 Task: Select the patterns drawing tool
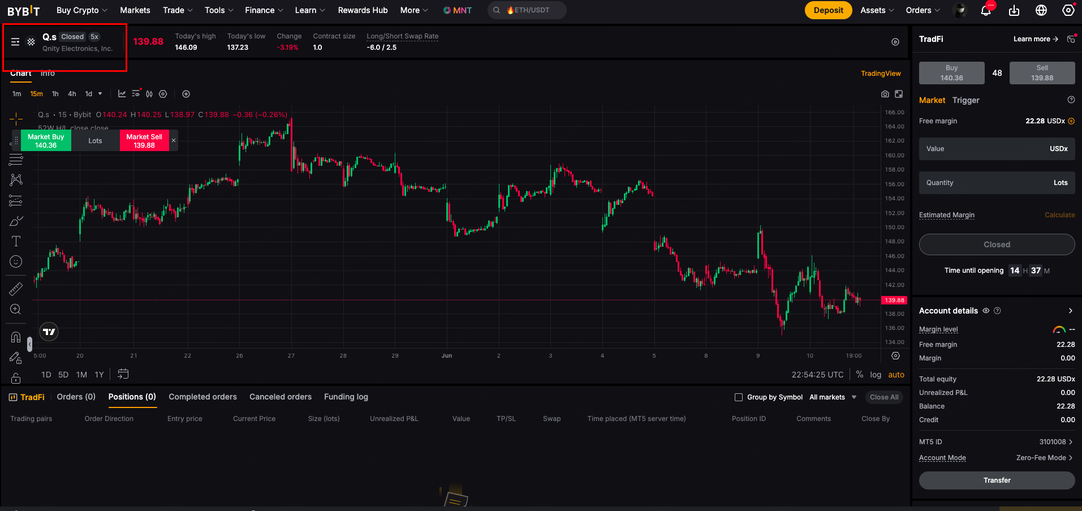16,180
